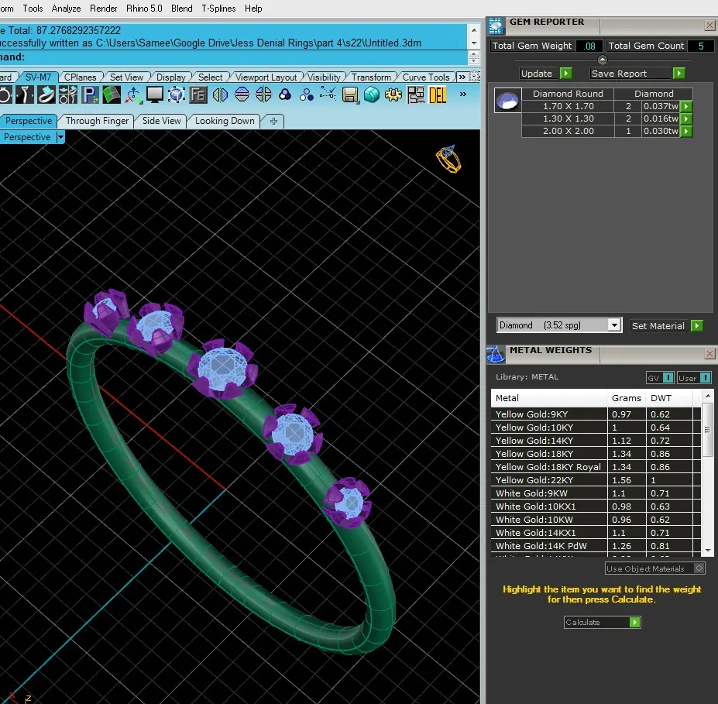The image size is (718, 704).
Task: Click the yellow DEL delete icon
Action: [x=438, y=94]
